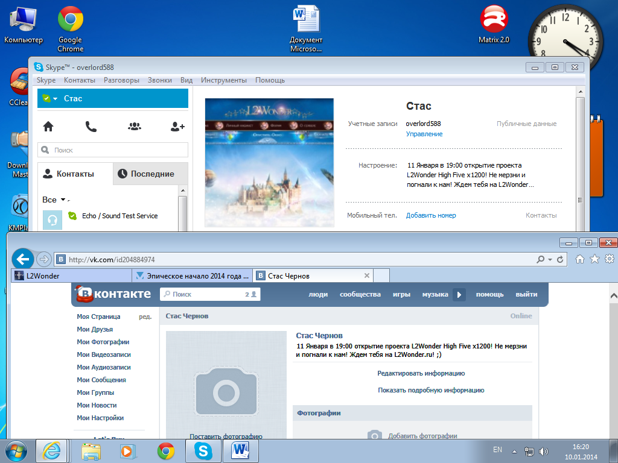This screenshot has height=463, width=618.
Task: Click Skype profile scrollbar up arrow
Action: 580,92
